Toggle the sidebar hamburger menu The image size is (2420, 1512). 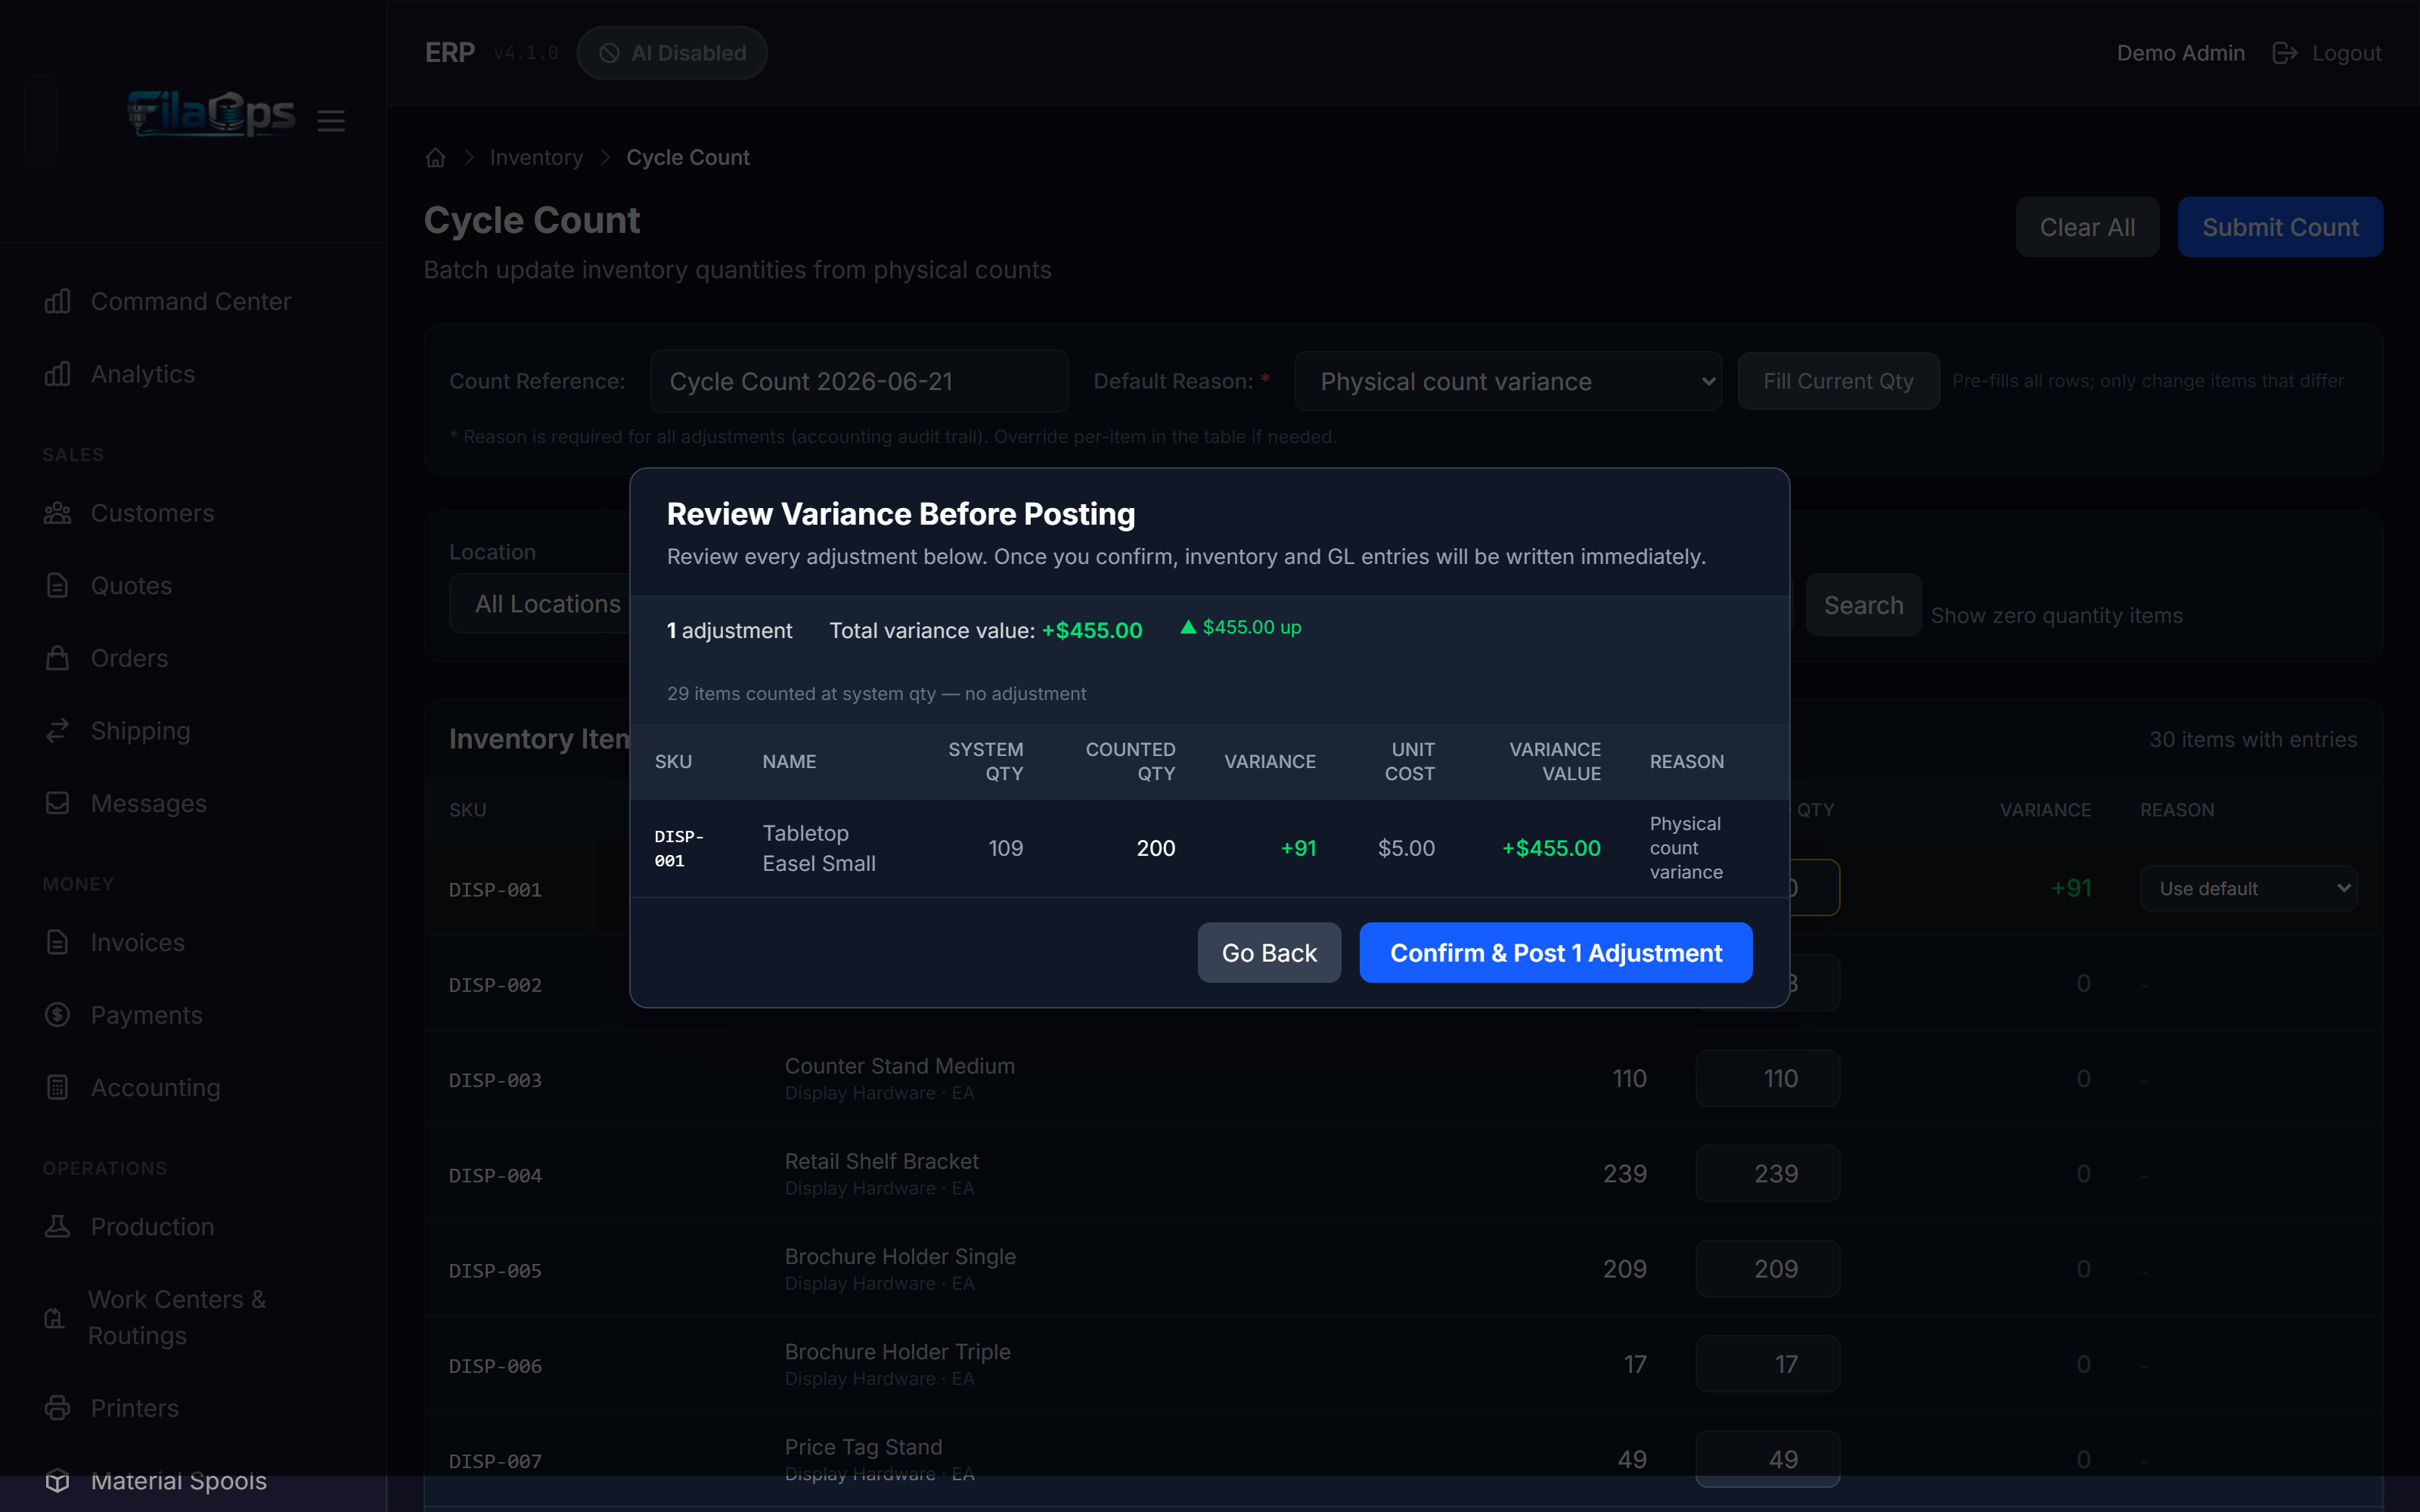click(331, 121)
